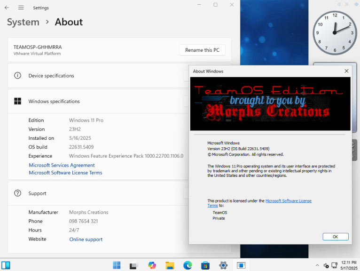The height and width of the screenshot is (271, 360).
Task: Click OK in the About Windows dialog
Action: 336,237
